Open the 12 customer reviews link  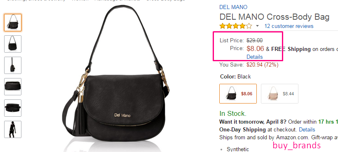tap(289, 26)
